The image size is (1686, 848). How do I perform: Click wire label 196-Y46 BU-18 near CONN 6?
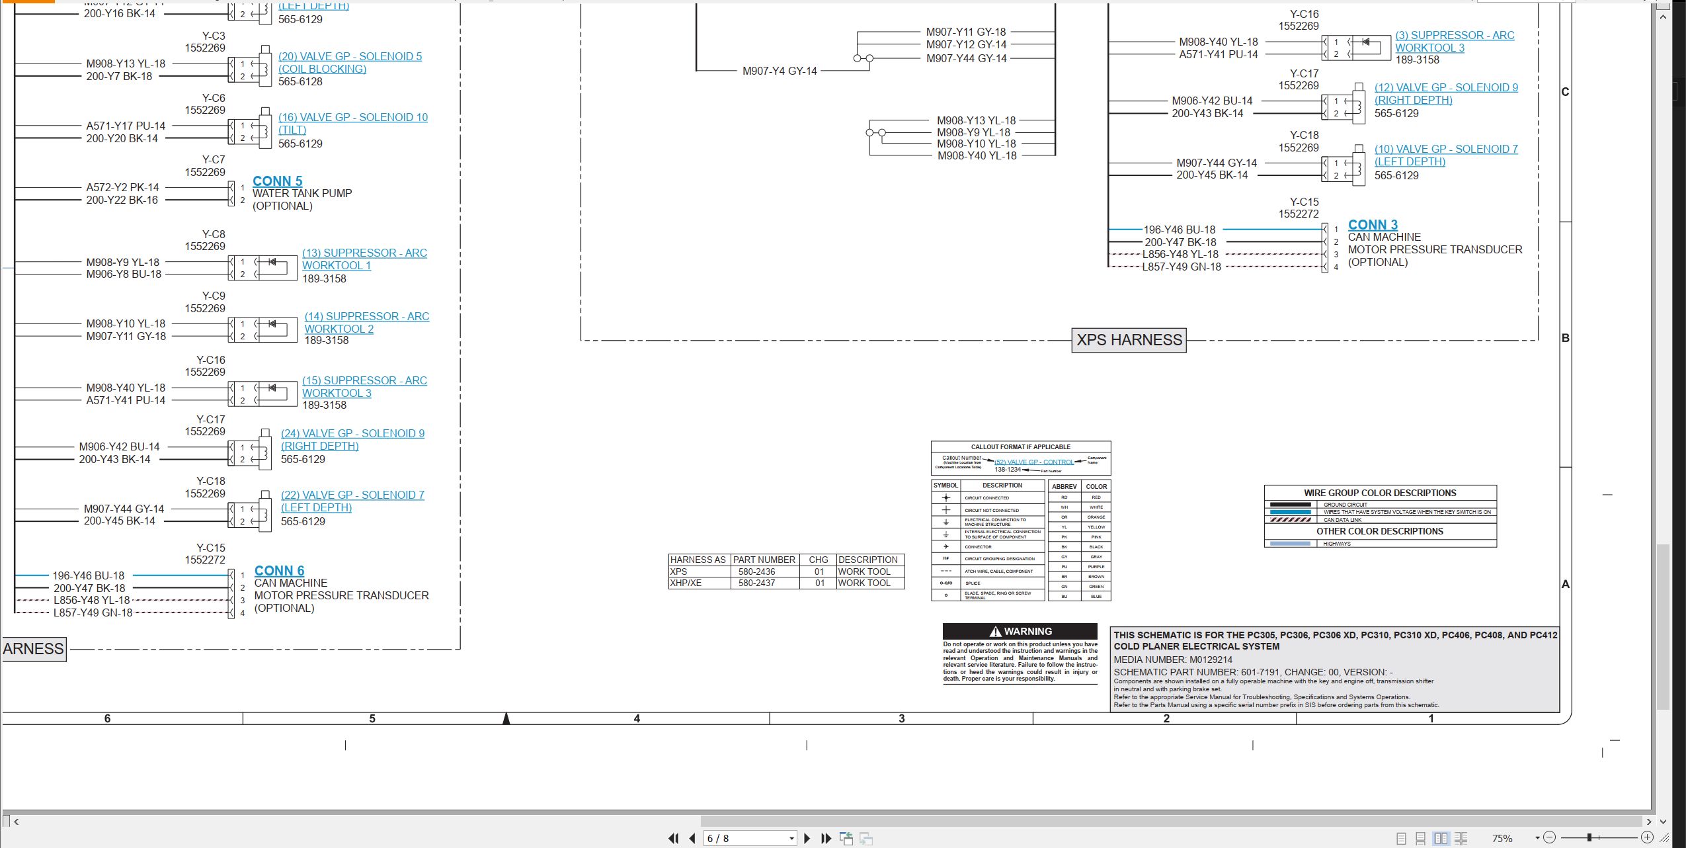(x=89, y=575)
